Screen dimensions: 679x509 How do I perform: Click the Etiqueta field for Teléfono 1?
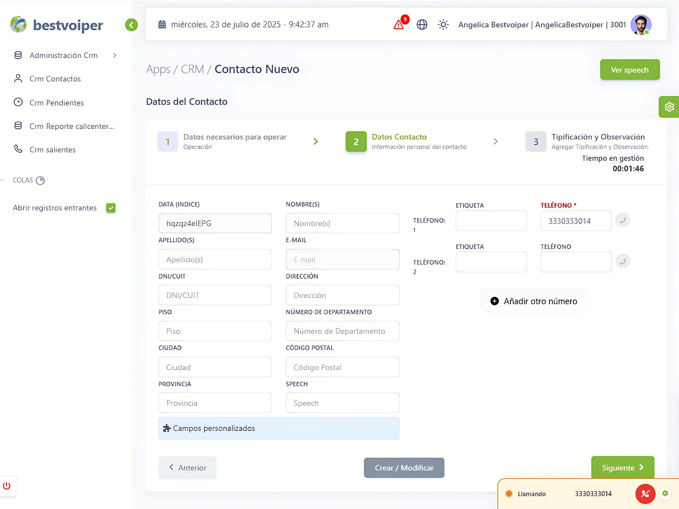point(491,221)
